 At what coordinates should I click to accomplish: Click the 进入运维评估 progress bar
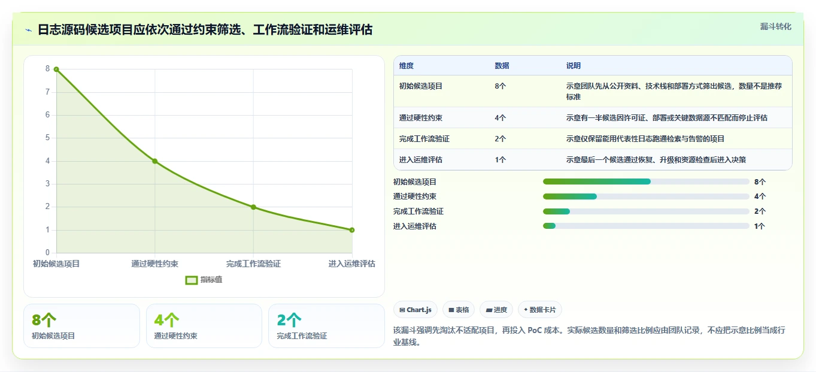(x=646, y=226)
